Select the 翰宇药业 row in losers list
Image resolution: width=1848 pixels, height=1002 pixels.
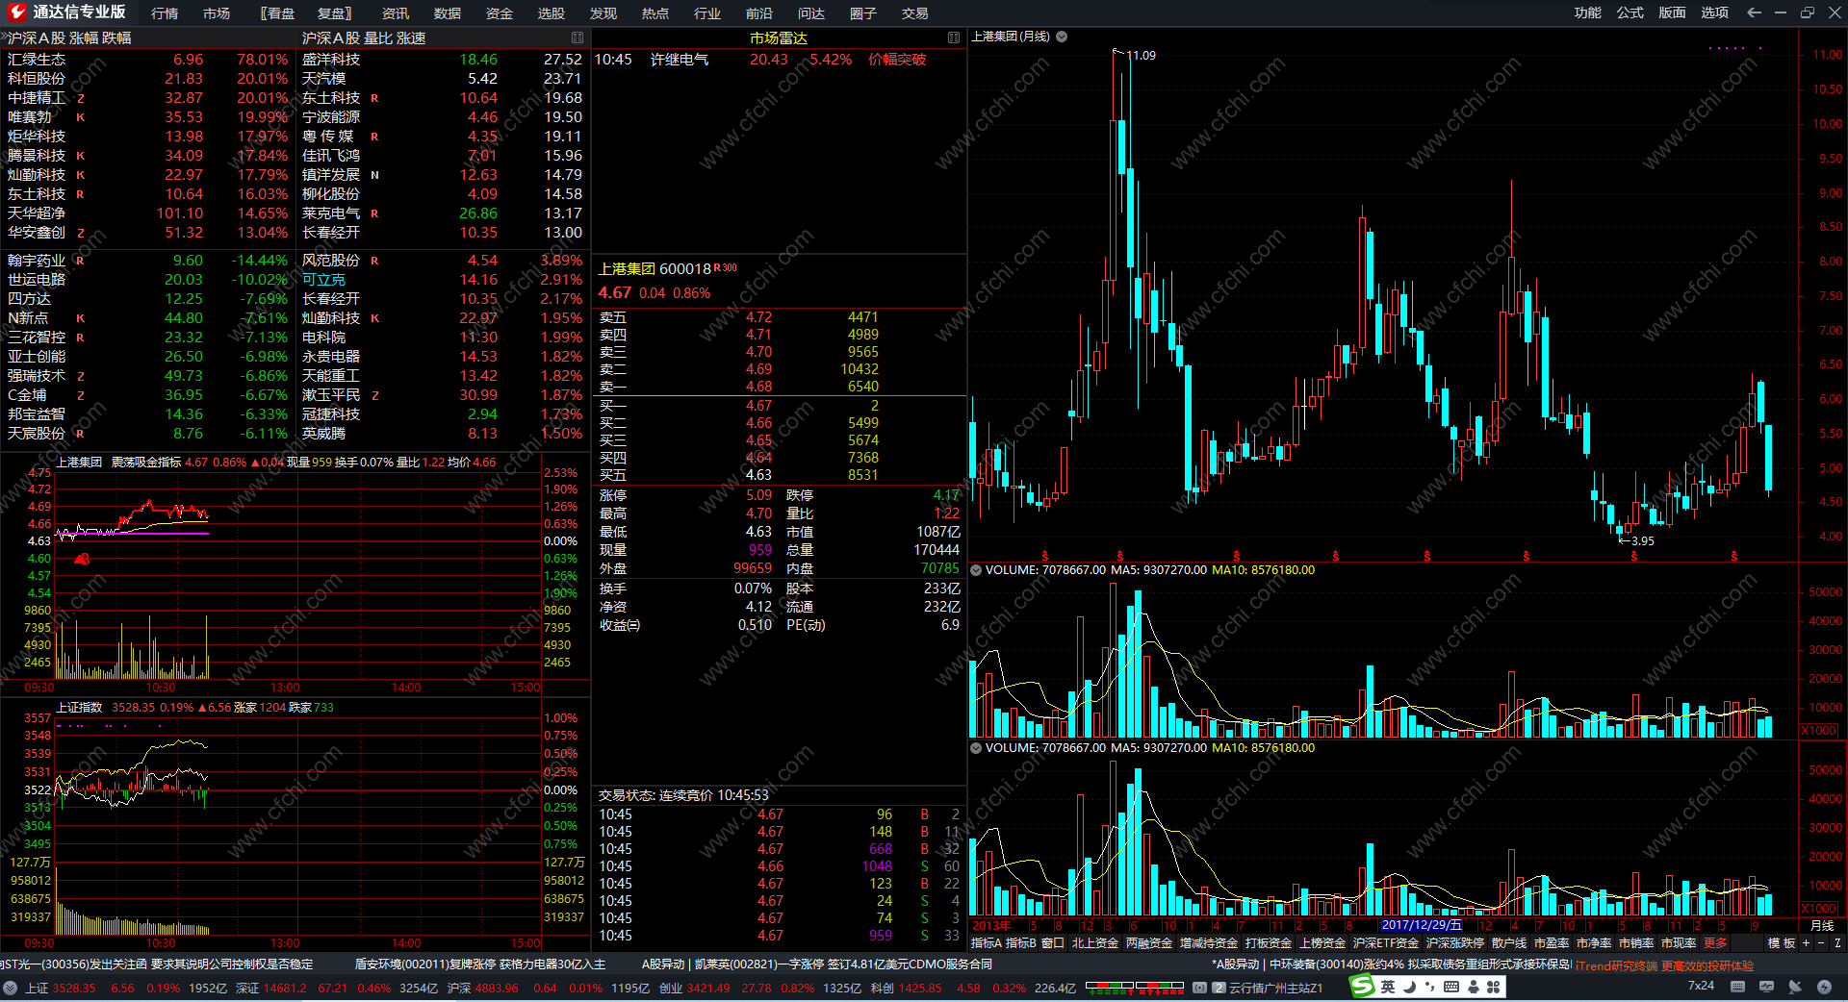pos(148,261)
